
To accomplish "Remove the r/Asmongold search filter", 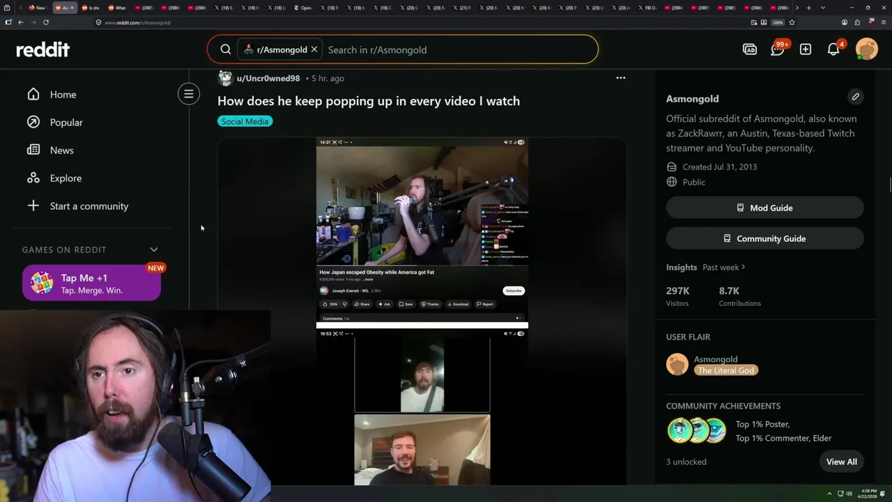I will 314,50.
